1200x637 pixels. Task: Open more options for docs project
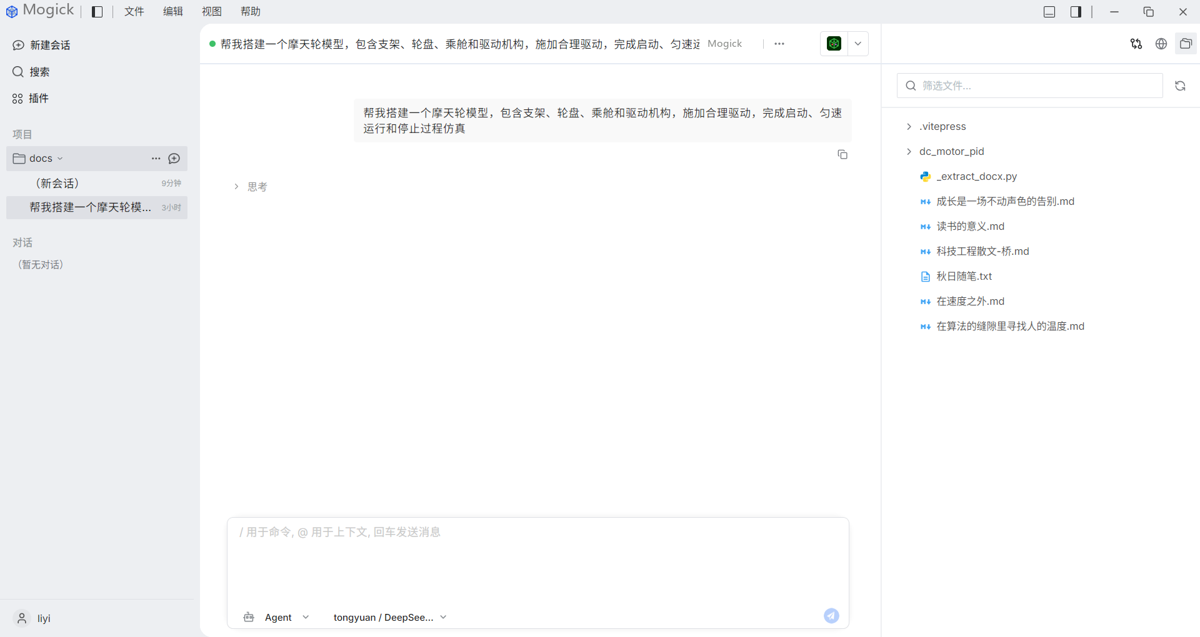(x=156, y=159)
